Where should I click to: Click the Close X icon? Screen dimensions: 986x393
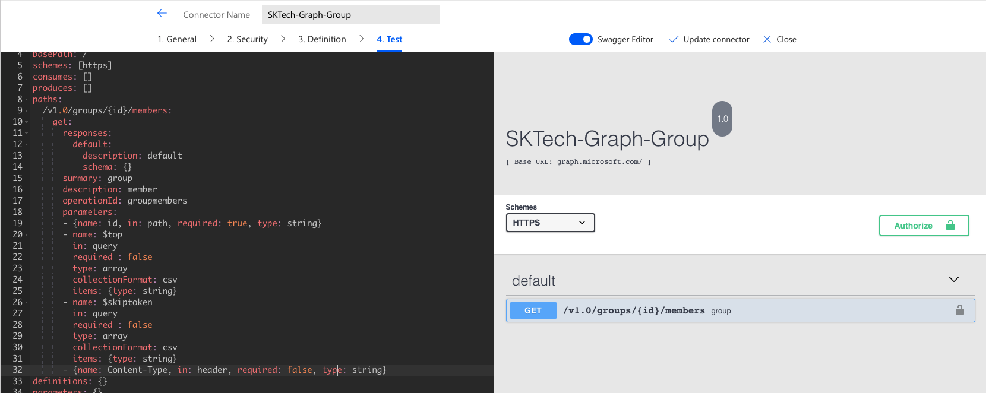[x=767, y=39]
